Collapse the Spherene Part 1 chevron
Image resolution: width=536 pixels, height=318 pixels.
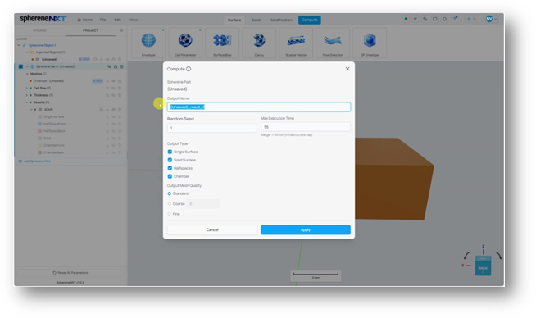(x=27, y=66)
